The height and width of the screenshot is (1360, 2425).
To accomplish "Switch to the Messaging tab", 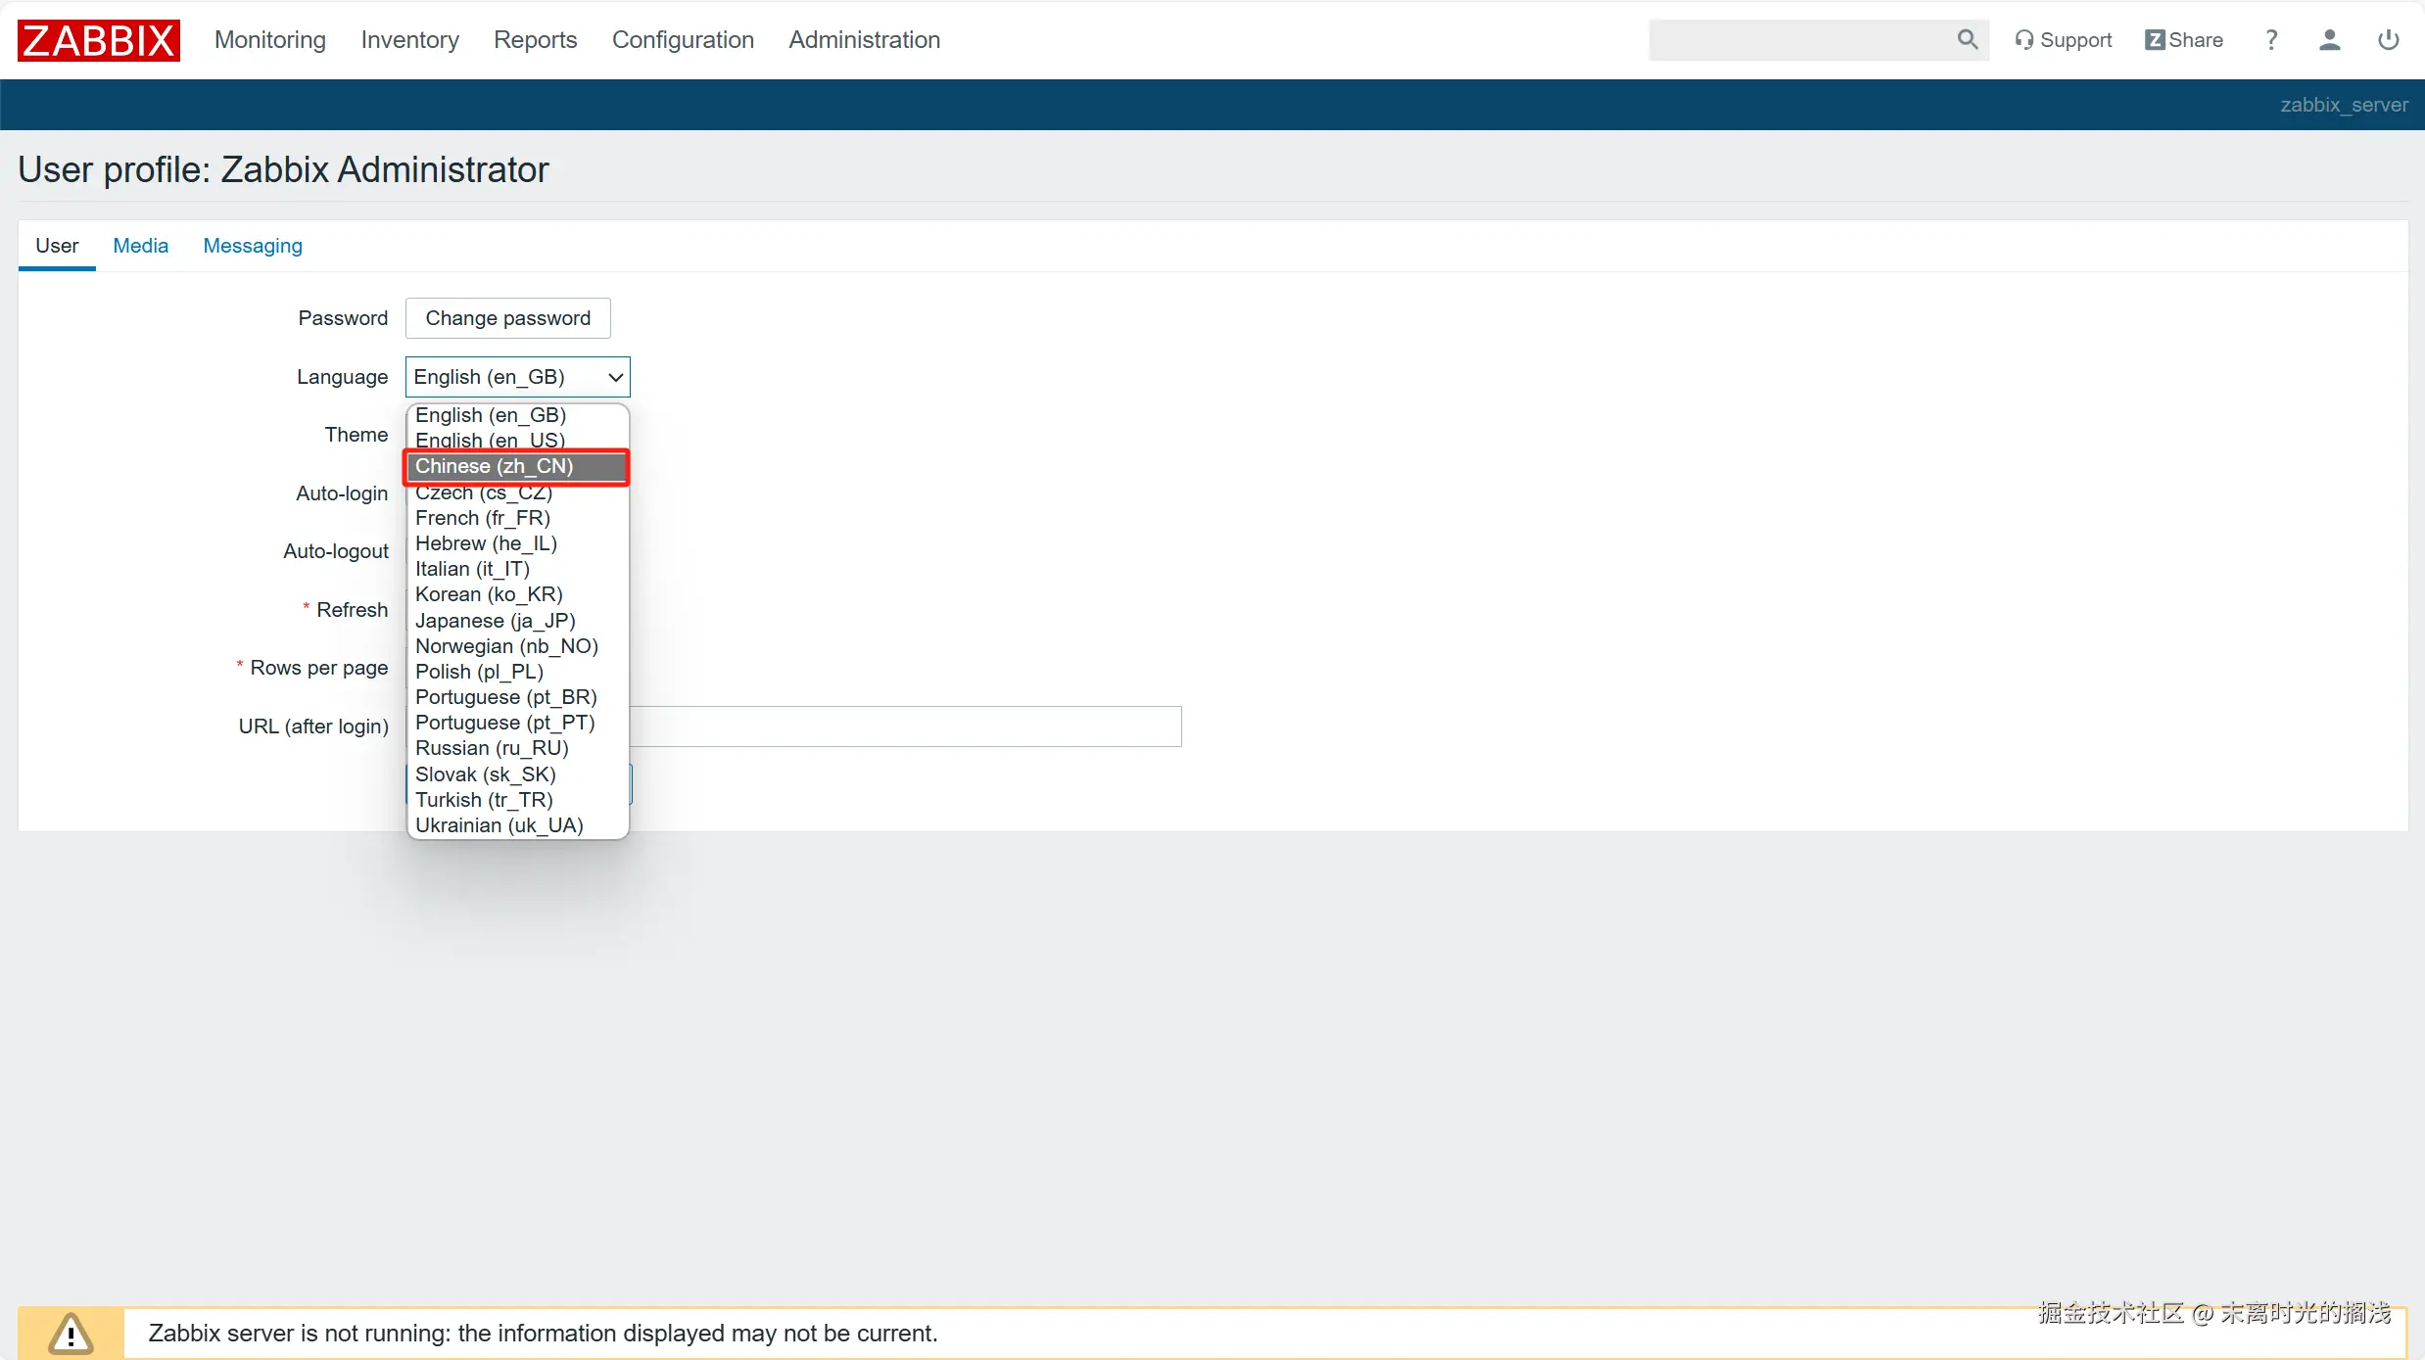I will point(252,246).
